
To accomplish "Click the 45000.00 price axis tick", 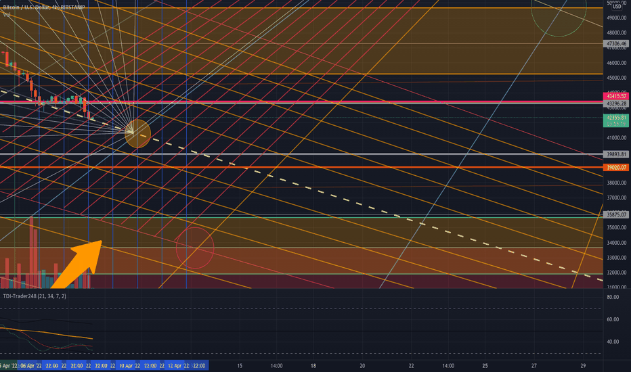I will pyautogui.click(x=617, y=78).
